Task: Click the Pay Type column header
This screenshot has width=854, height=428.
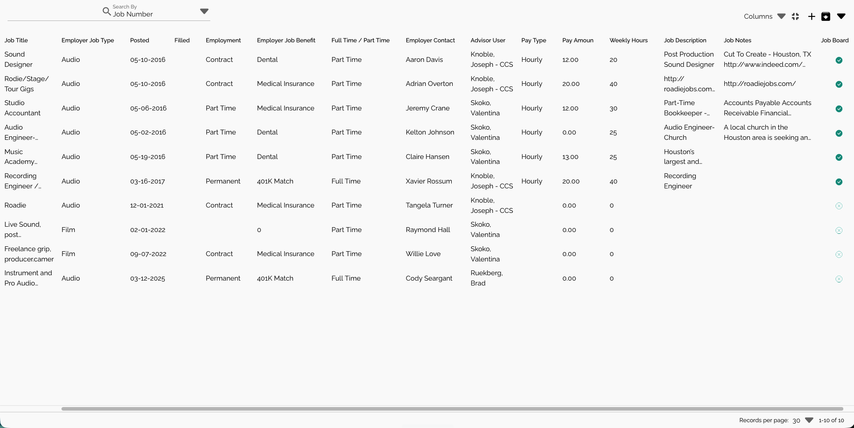Action: [x=533, y=40]
